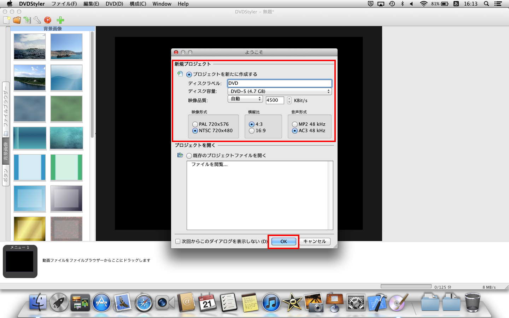The height and width of the screenshot is (318, 509).
Task: Click the green plus add-file icon
Action: (x=60, y=20)
